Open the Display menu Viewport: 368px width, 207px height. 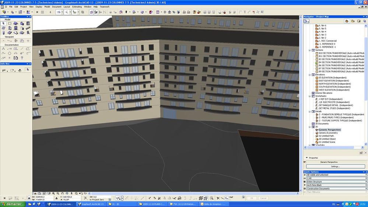[39, 7]
